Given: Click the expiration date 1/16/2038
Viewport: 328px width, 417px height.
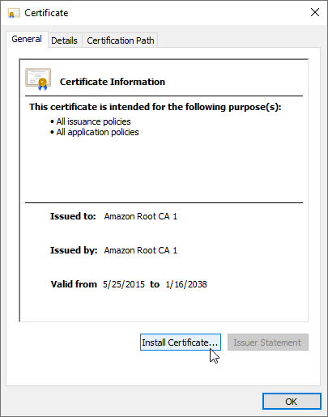Looking at the screenshot, I should coord(186,284).
